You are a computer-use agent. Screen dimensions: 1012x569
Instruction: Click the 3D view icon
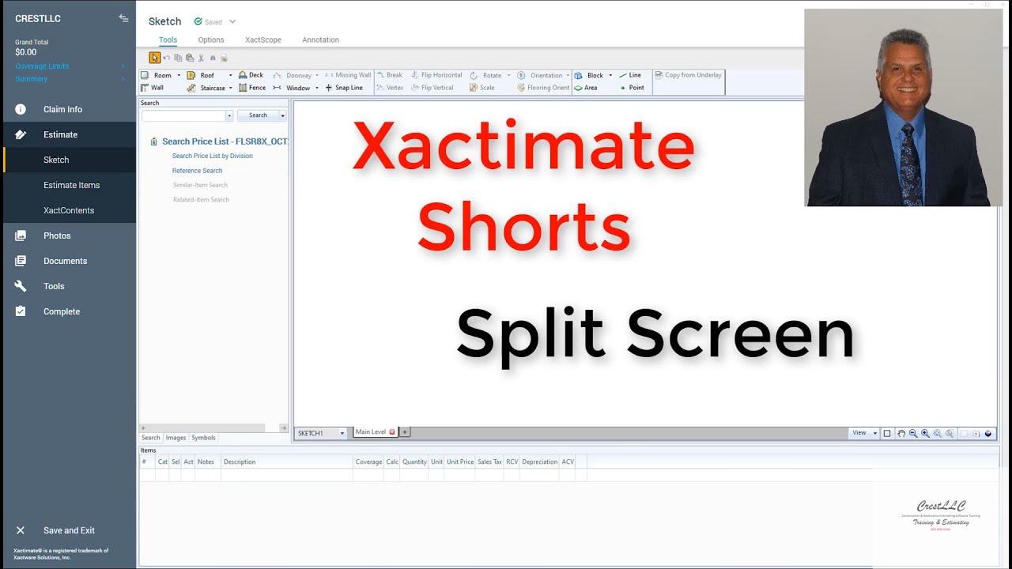[x=988, y=433]
